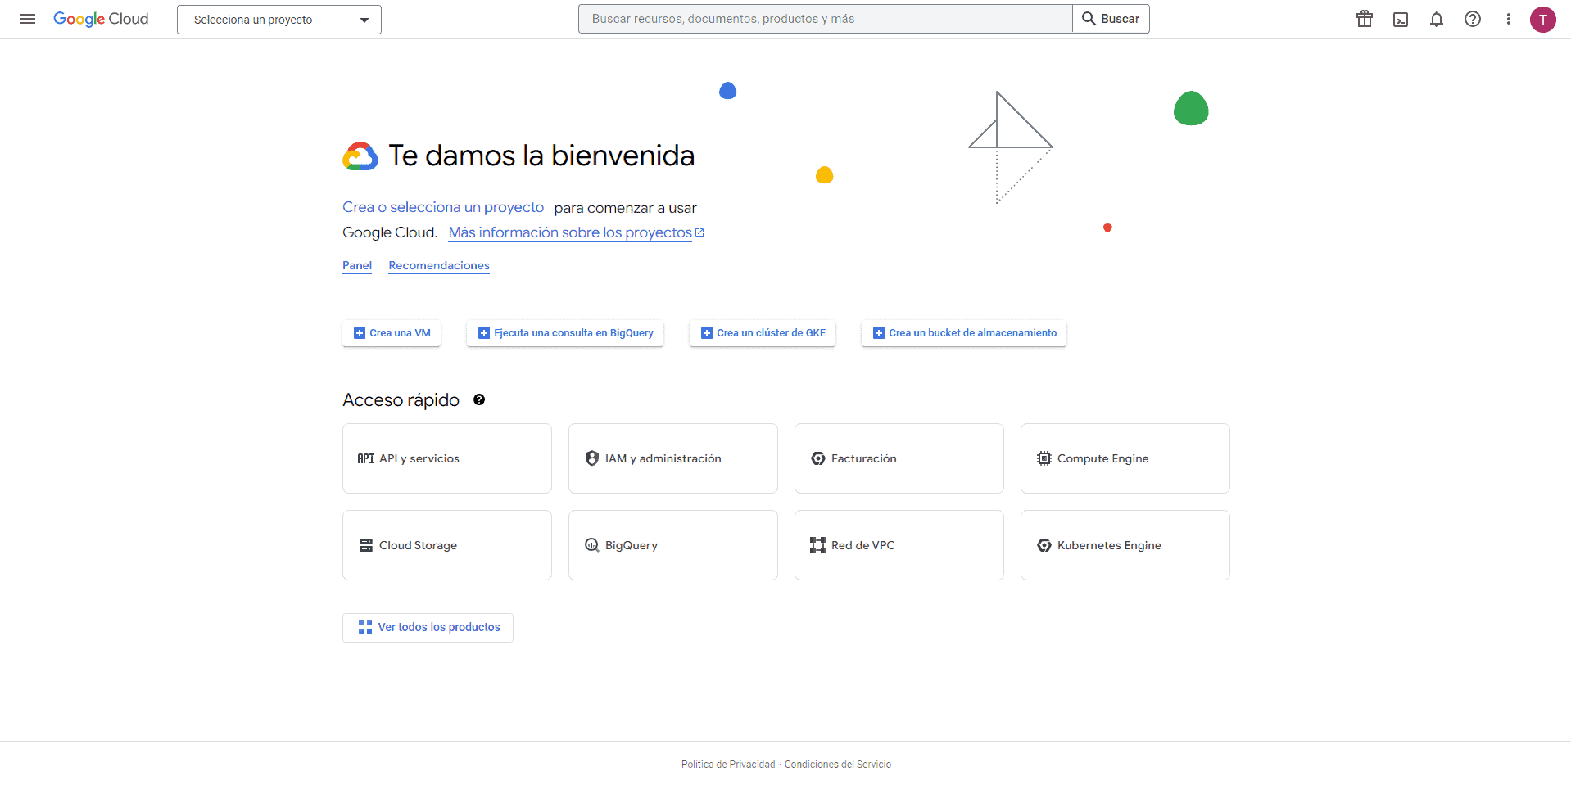Click the Compute Engine chip icon
1571x785 pixels.
(x=1044, y=458)
